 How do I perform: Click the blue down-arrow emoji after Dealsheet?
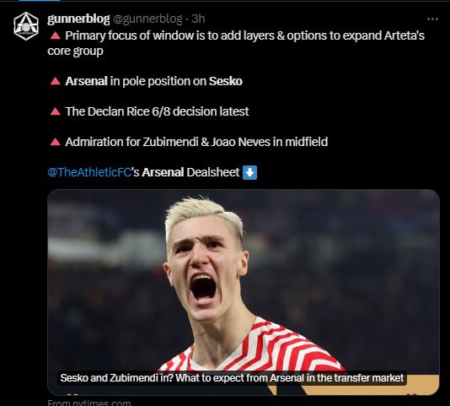pos(249,172)
